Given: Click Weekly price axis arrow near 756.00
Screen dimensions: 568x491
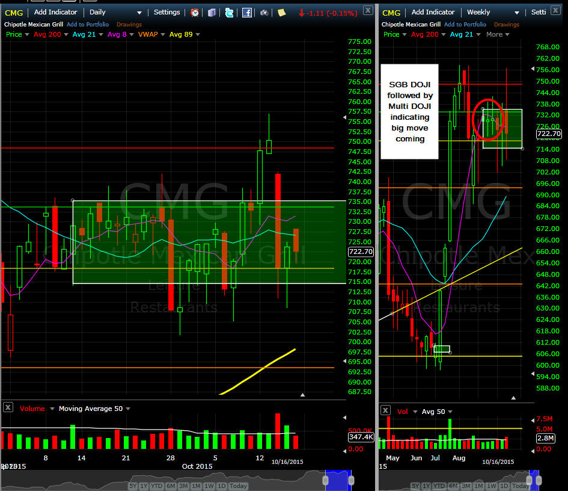Looking at the screenshot, I should coord(533,69).
